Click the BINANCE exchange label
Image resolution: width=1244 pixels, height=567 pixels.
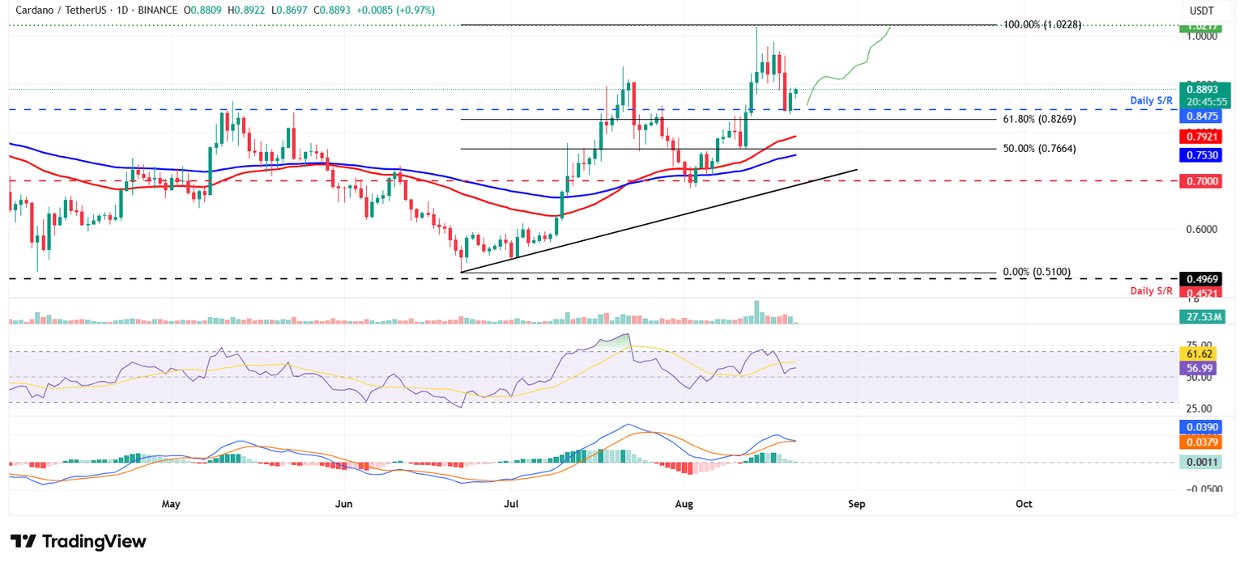159,11
